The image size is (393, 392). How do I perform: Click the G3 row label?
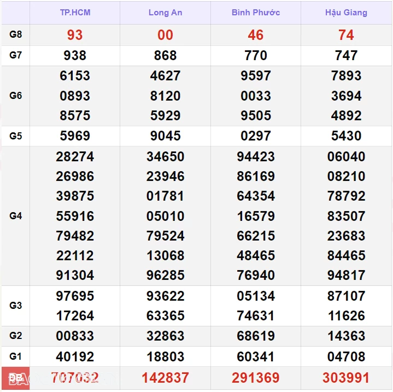pos(16,306)
